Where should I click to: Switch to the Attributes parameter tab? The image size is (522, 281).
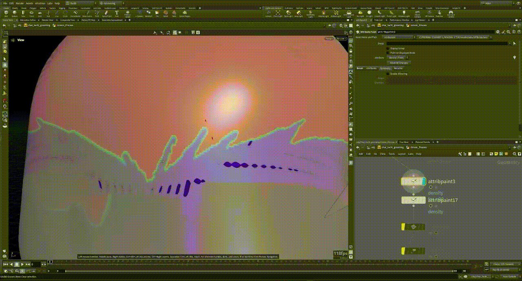pos(371,68)
